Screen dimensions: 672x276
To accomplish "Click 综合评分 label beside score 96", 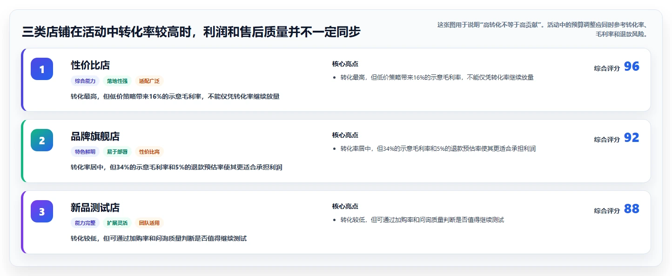I will click(607, 68).
